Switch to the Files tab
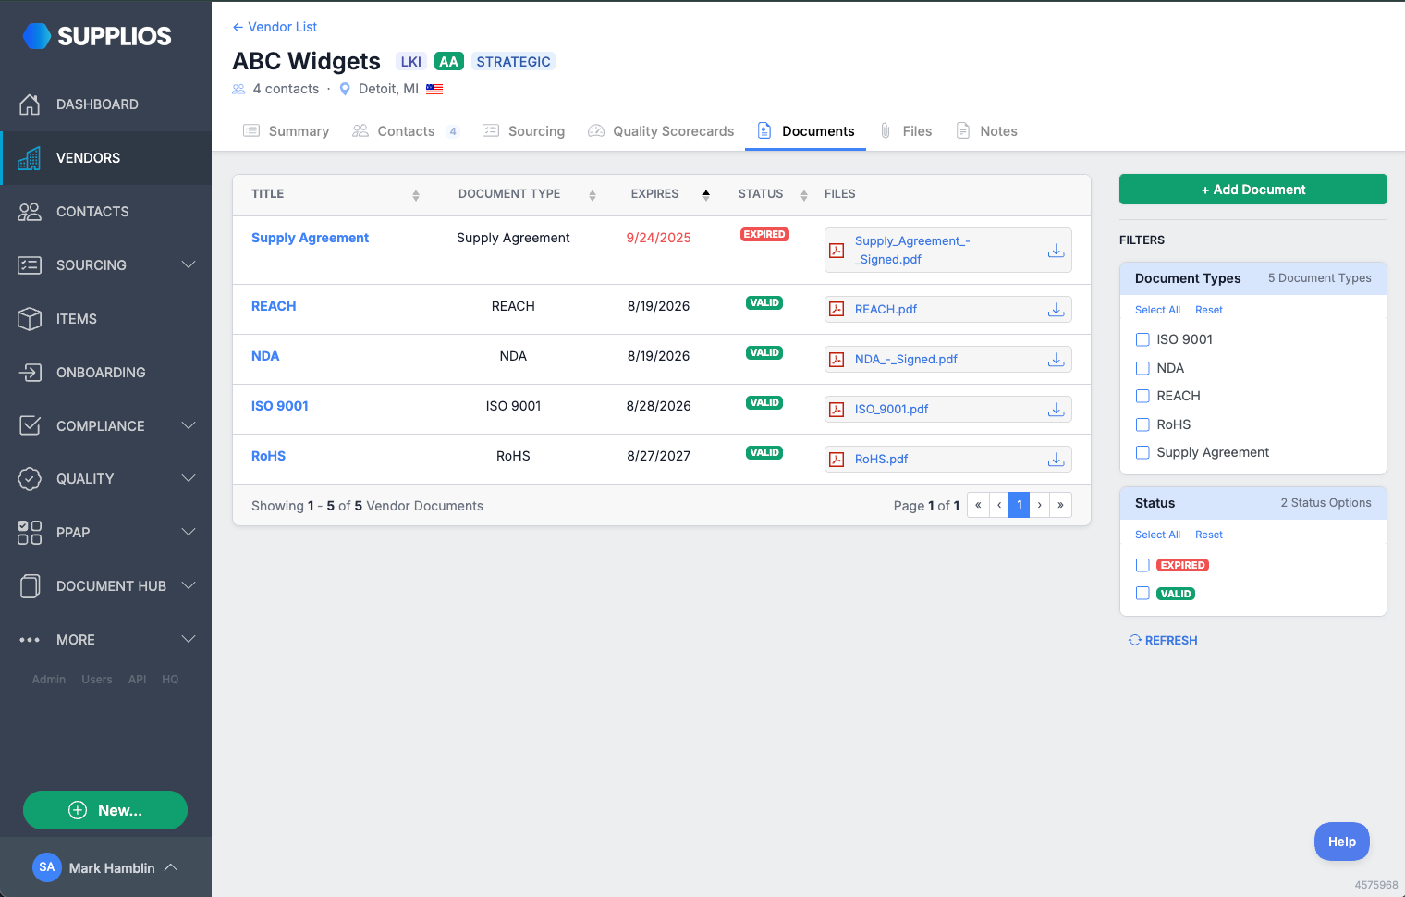The image size is (1405, 897). click(x=905, y=131)
